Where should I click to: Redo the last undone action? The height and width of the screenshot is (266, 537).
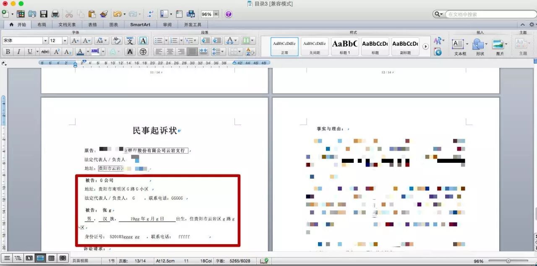[x=133, y=14]
